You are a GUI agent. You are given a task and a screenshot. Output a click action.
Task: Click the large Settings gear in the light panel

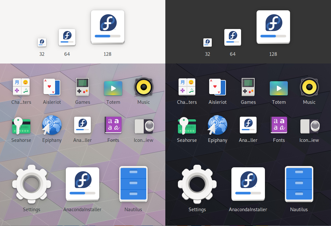(32, 184)
